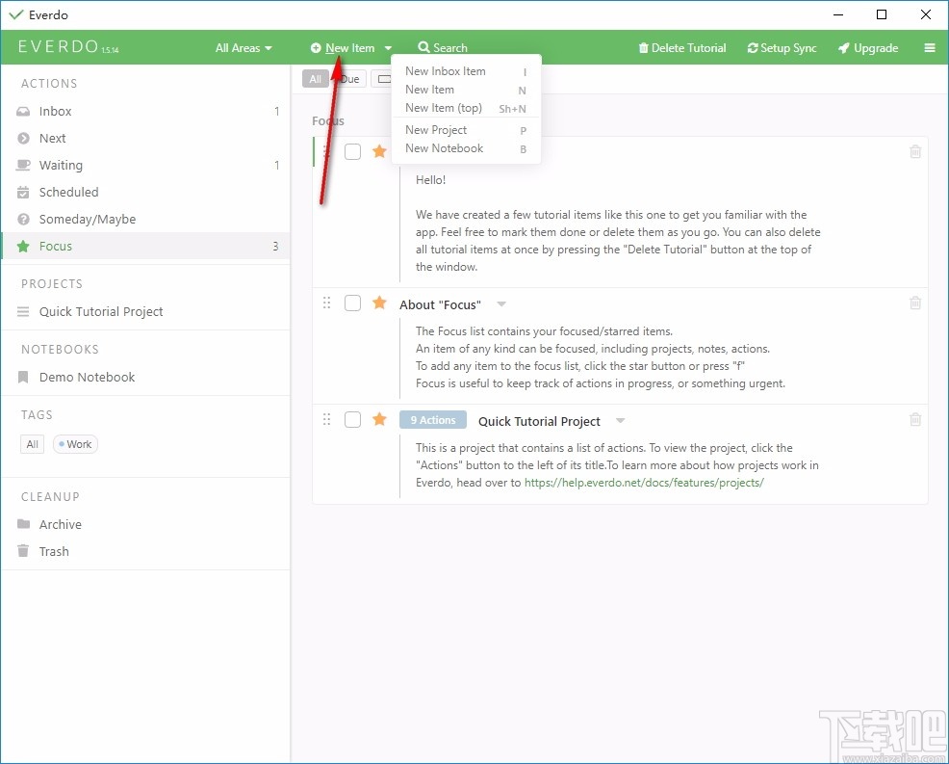
Task: Open the Inbox list icon
Action: coord(23,112)
